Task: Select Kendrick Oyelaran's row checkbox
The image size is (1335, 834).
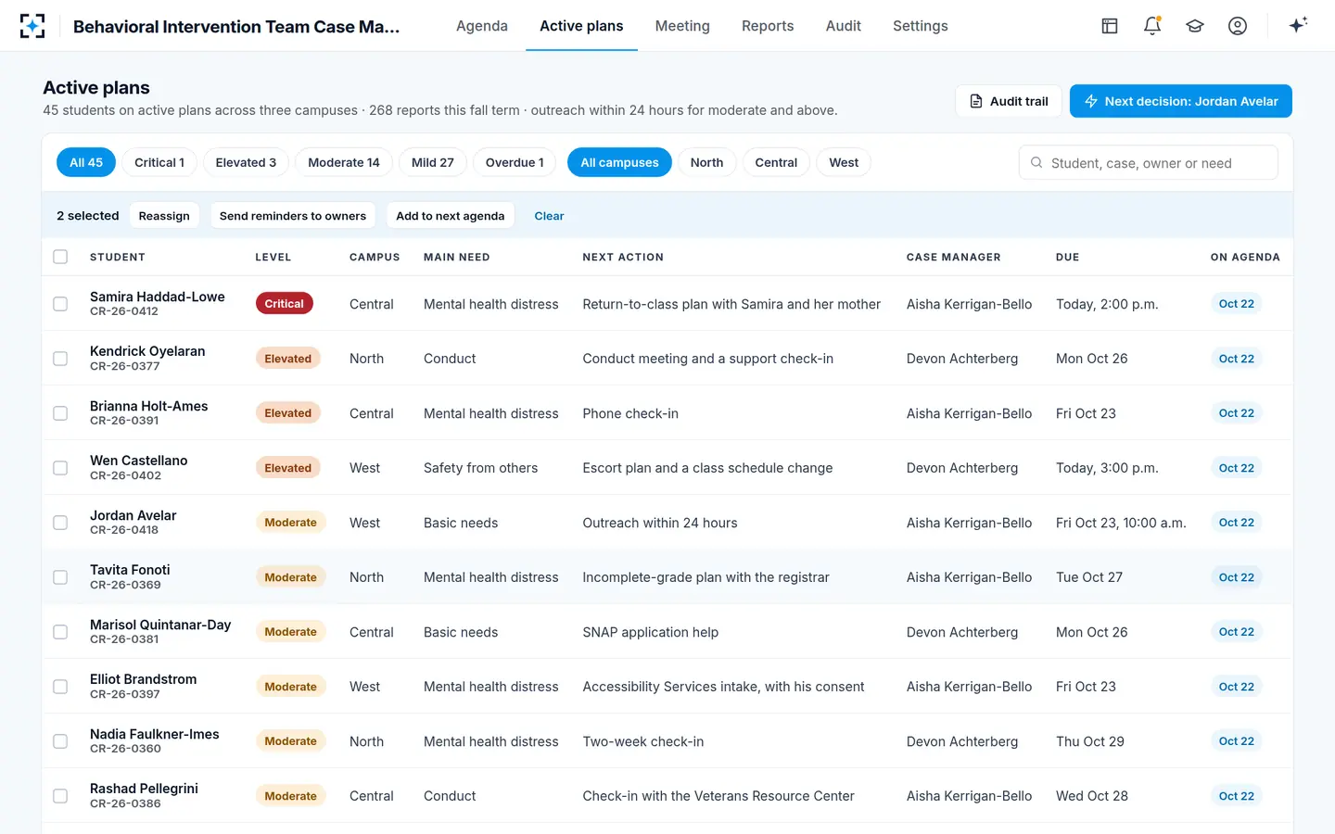Action: [60, 359]
